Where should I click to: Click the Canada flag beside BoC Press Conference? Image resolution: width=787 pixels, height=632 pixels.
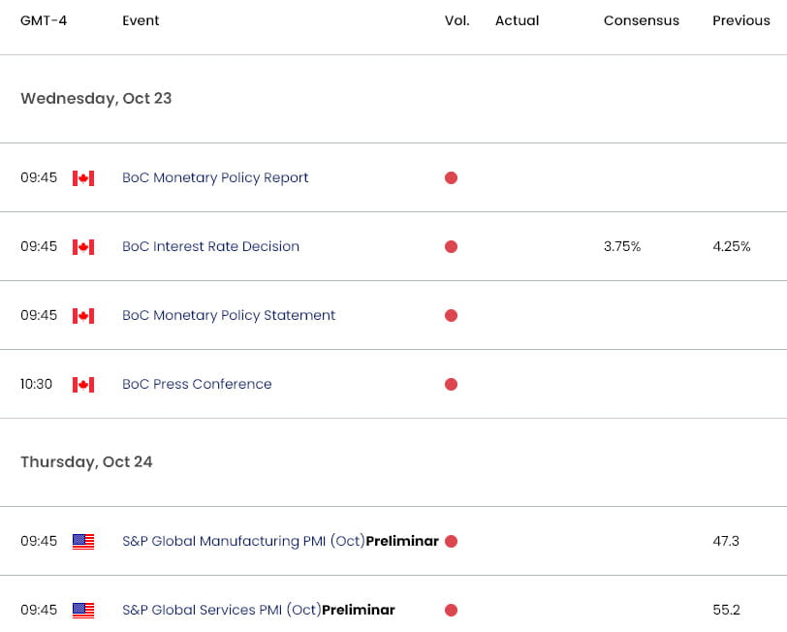[84, 384]
